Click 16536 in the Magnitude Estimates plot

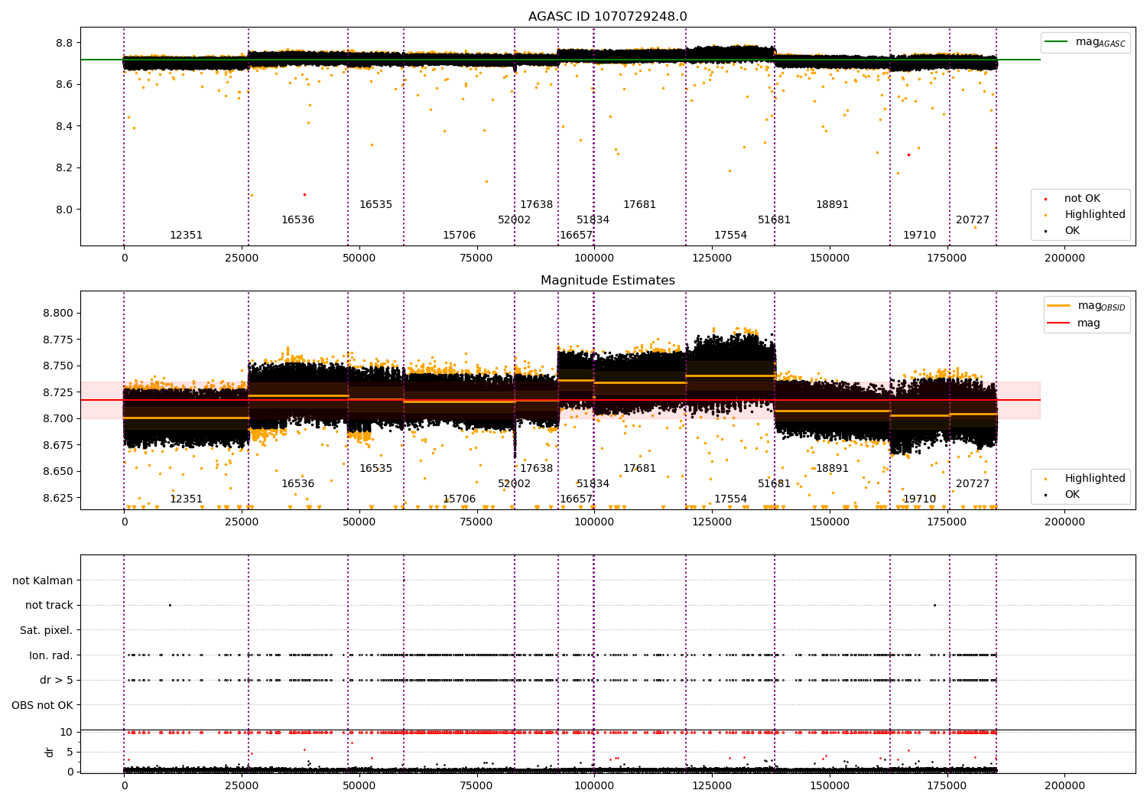click(x=297, y=484)
